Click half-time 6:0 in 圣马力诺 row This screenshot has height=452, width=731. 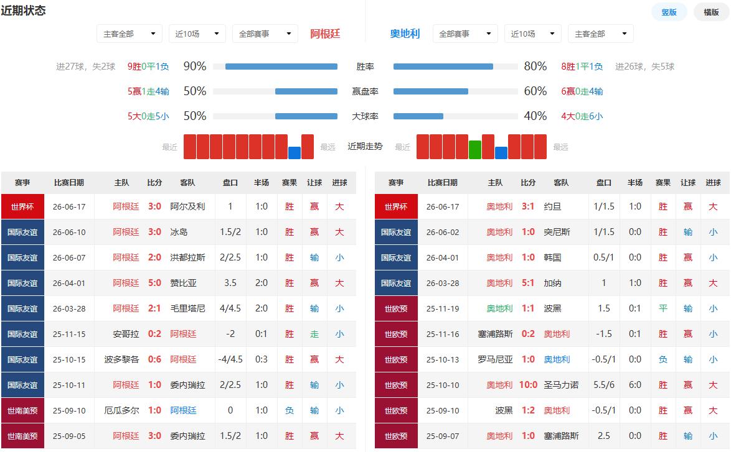click(x=634, y=385)
